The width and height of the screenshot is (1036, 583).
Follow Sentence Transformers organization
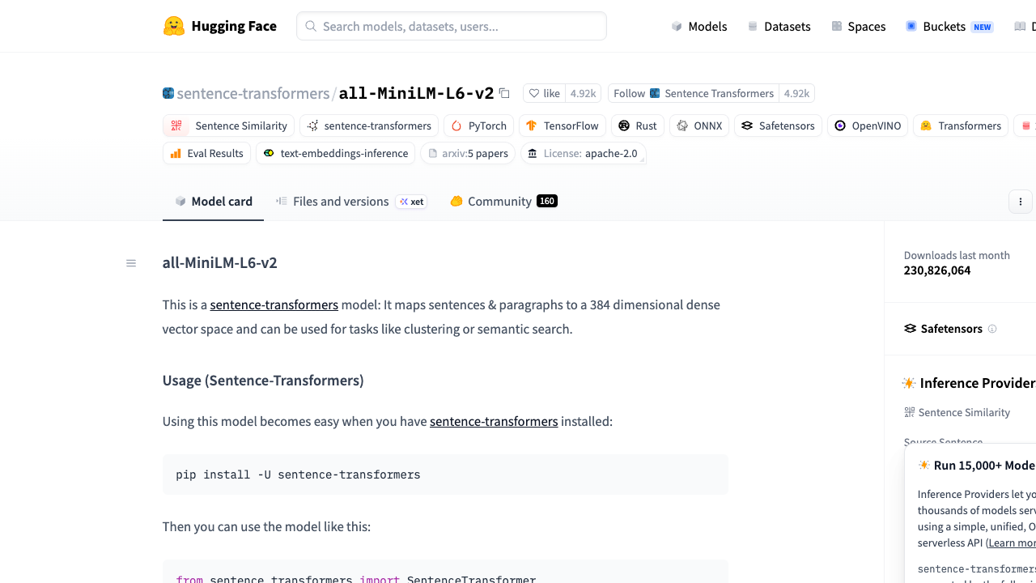(x=694, y=93)
